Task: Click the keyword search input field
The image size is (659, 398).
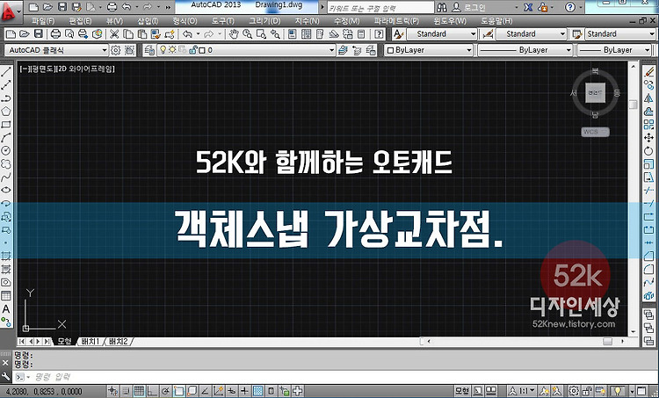Action: tap(380, 8)
